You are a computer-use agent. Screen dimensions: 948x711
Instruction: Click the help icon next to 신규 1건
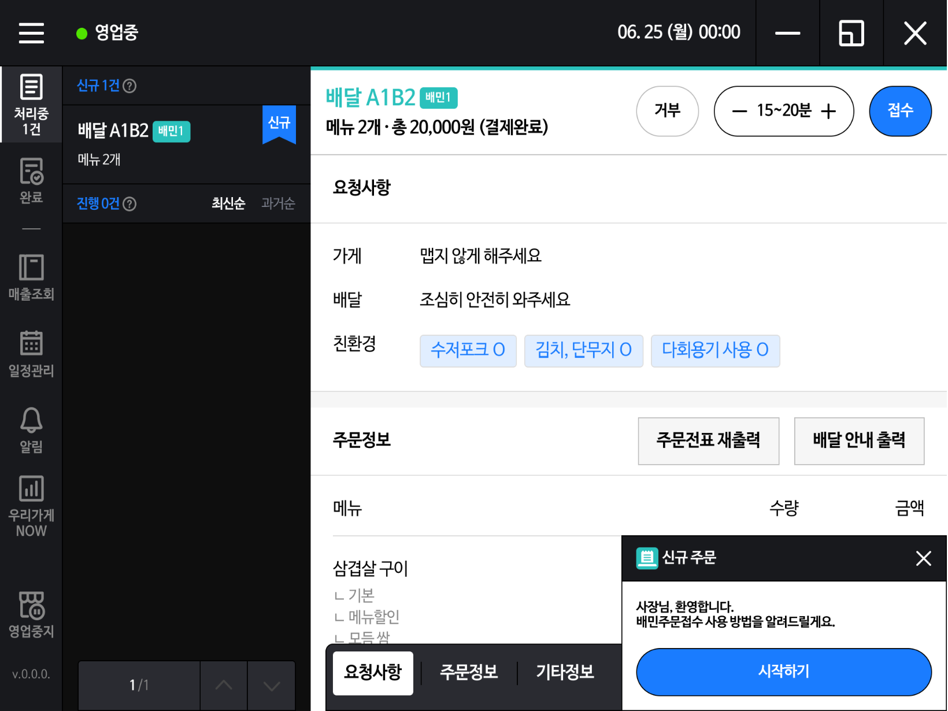click(x=130, y=86)
